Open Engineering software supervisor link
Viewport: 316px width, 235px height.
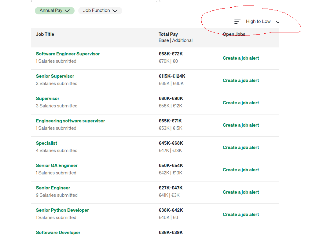point(70,121)
